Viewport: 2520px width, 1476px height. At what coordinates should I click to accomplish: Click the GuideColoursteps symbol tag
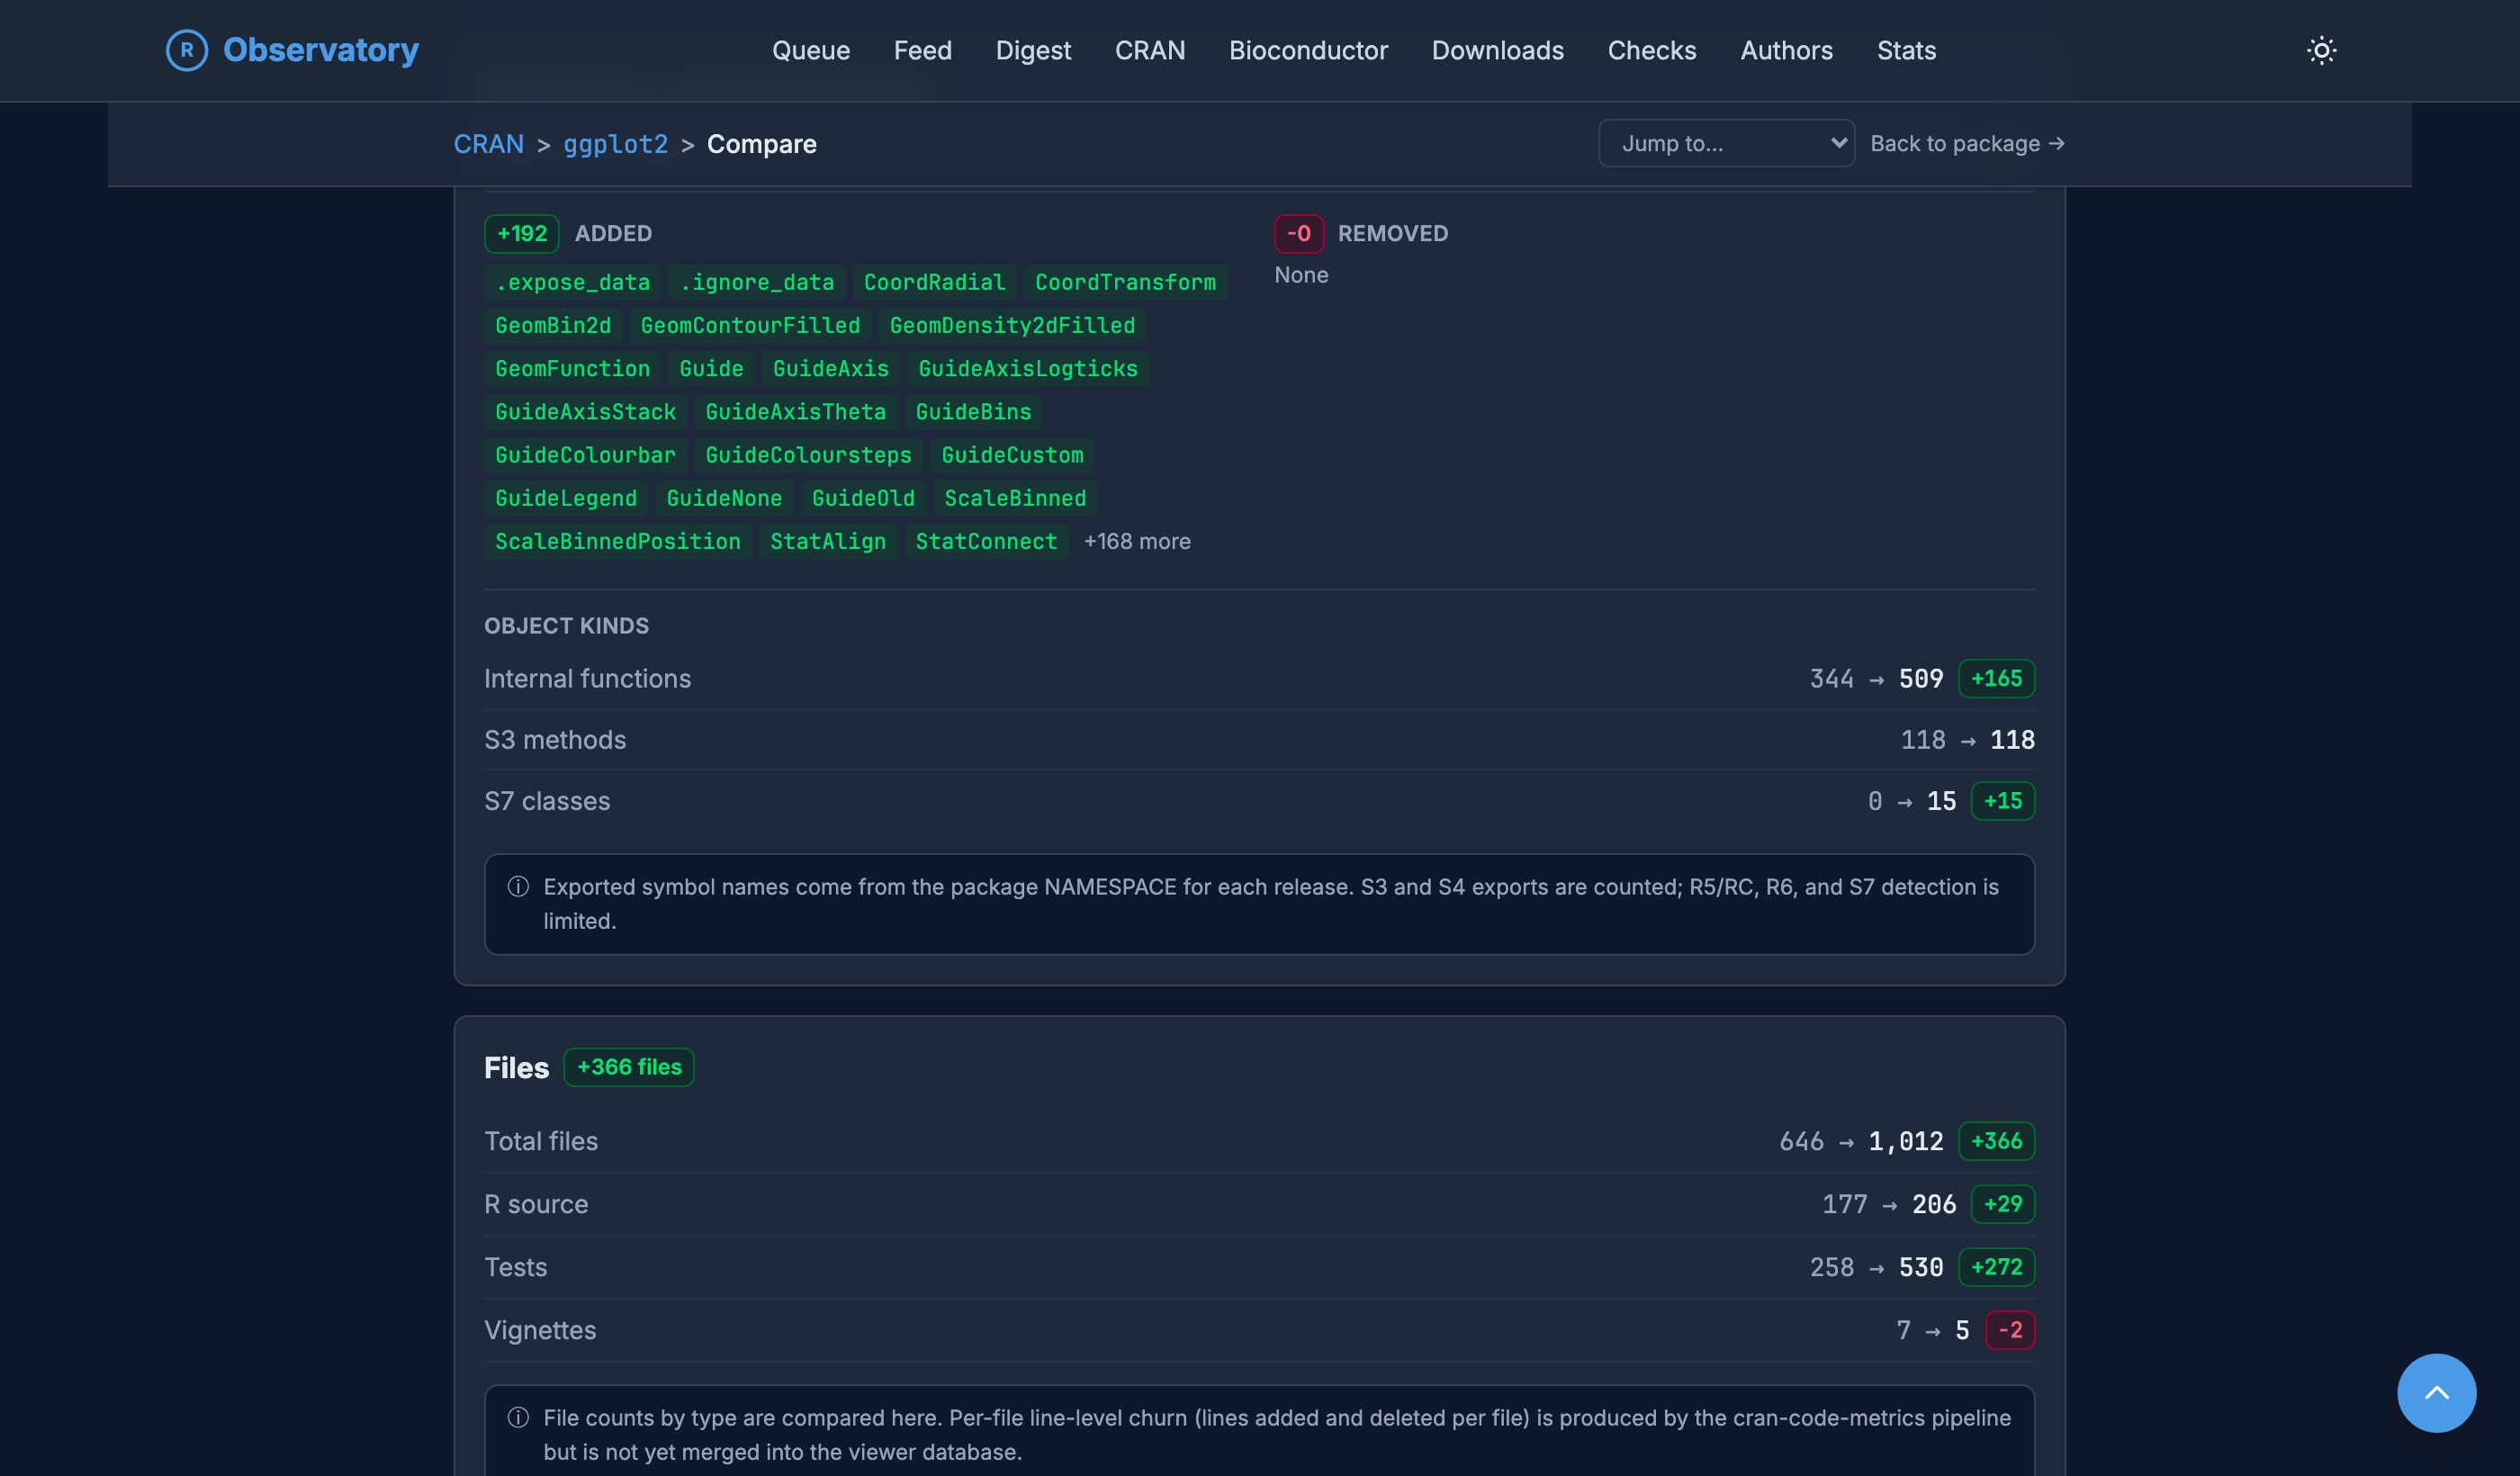pyautogui.click(x=808, y=454)
